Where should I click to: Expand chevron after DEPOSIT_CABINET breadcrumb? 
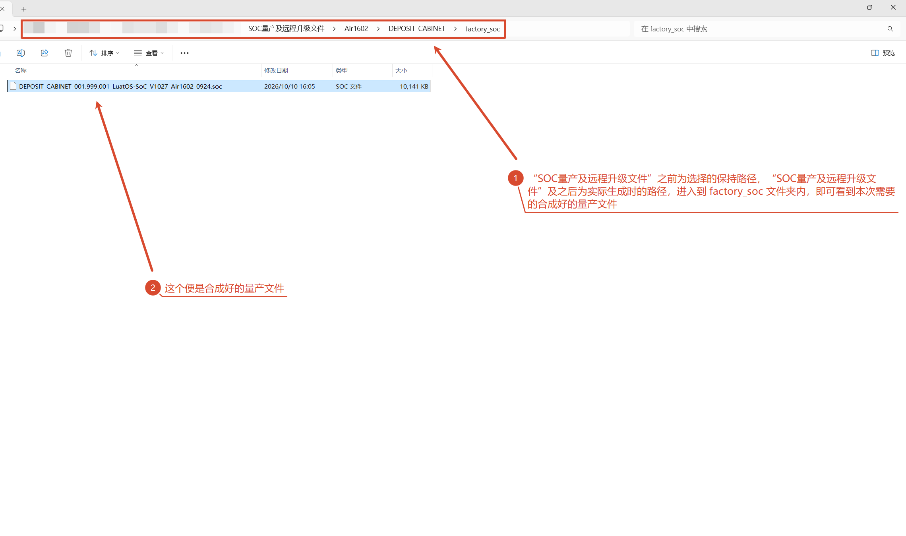point(455,29)
